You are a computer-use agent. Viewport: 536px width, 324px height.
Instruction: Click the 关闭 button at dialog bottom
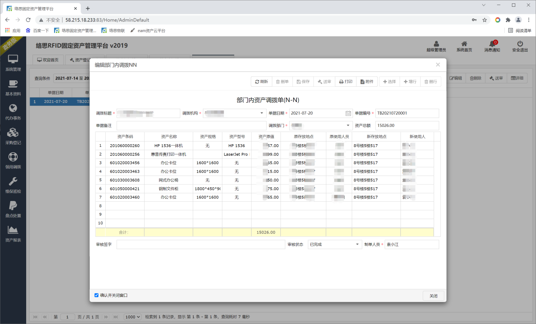(x=433, y=296)
